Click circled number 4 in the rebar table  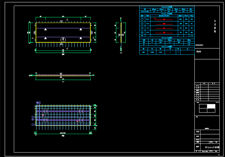click(x=142, y=32)
